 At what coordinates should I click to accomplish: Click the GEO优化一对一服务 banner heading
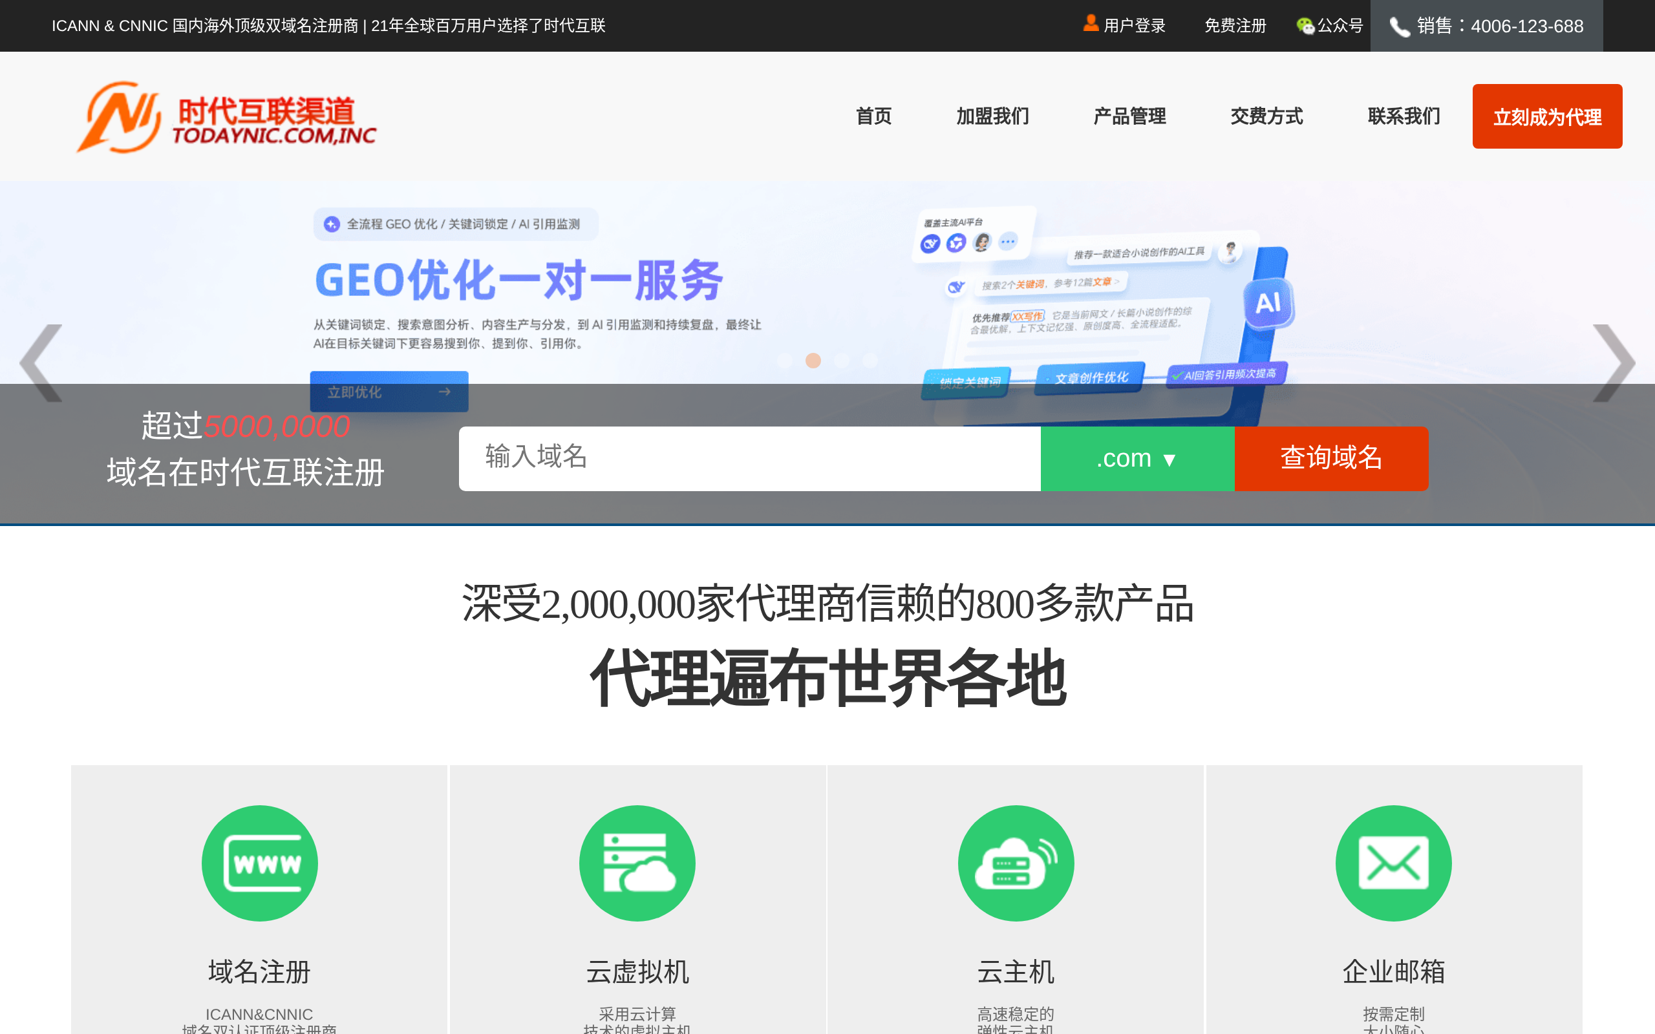click(x=519, y=280)
